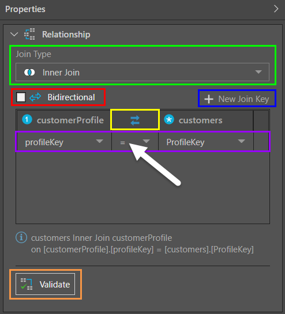This screenshot has width=285, height=314.
Task: Open the ProfileKey dropdown under customers
Action: click(206, 142)
